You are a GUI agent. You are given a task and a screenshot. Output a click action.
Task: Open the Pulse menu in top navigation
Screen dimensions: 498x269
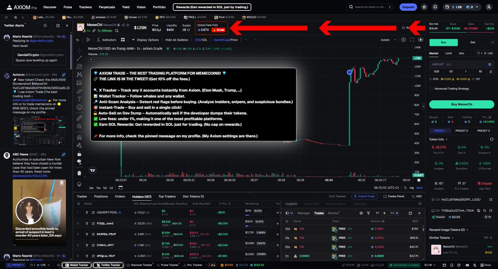tap(68, 7)
